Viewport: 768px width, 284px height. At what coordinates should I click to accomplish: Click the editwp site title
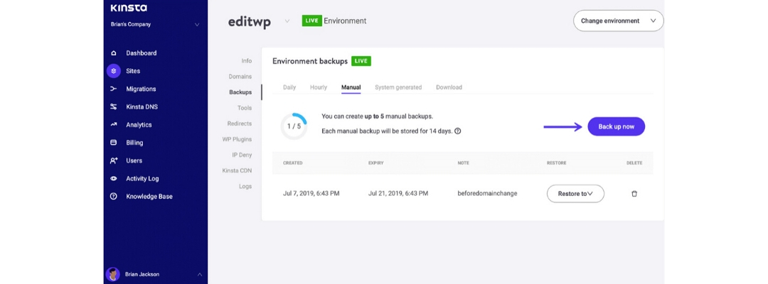250,21
